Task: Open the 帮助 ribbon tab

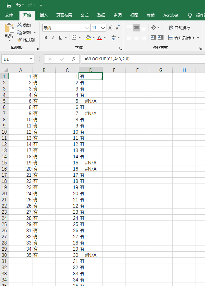Action: (x=151, y=15)
